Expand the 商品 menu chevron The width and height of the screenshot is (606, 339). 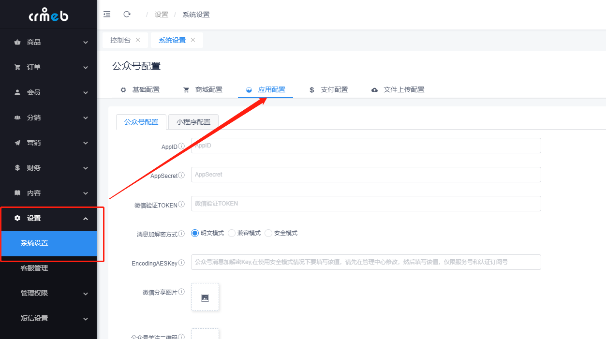tap(86, 43)
